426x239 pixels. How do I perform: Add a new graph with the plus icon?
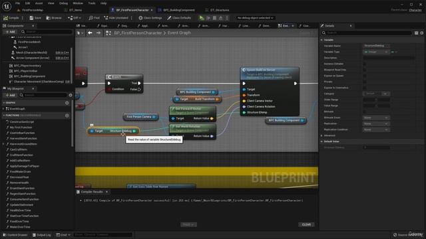67,103
